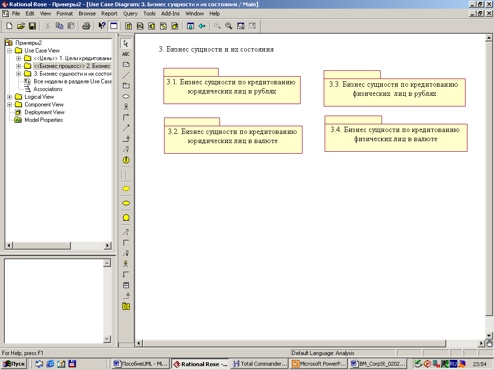Pick the yellow Business Entity circle tool
The width and height of the screenshot is (494, 370).
[126, 218]
